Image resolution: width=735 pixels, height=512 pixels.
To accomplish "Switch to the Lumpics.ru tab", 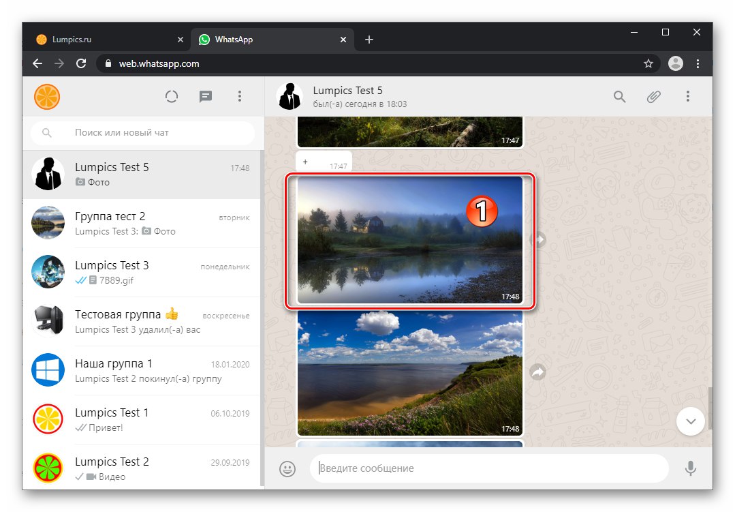I will click(102, 39).
